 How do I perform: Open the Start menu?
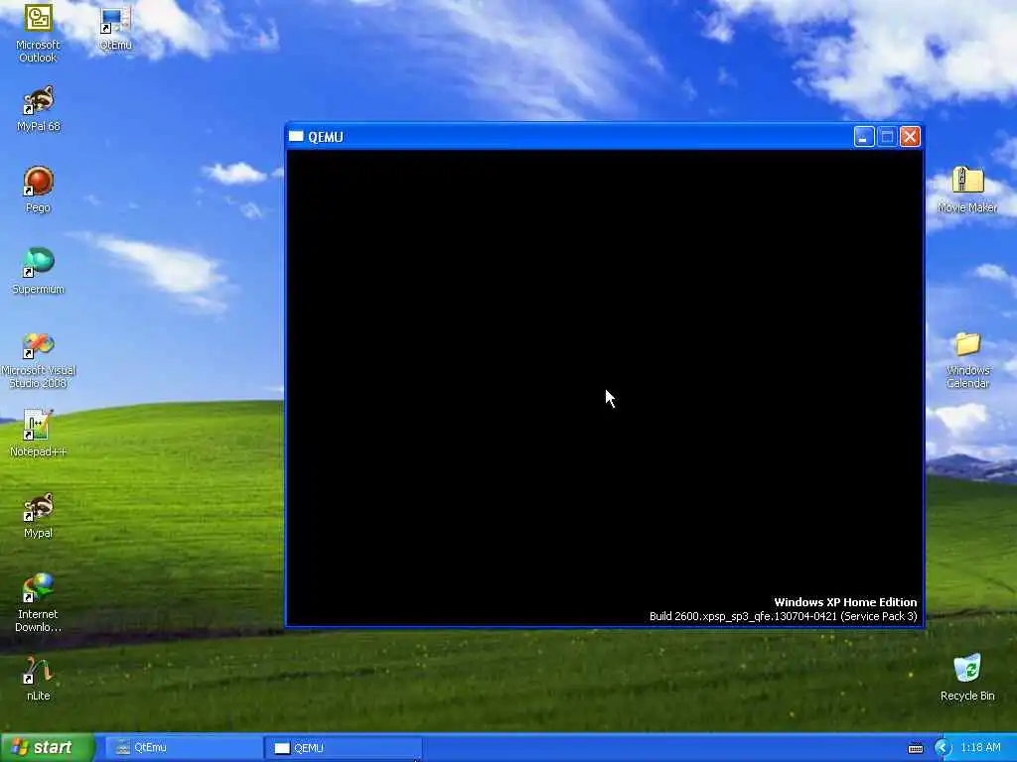pos(47,747)
